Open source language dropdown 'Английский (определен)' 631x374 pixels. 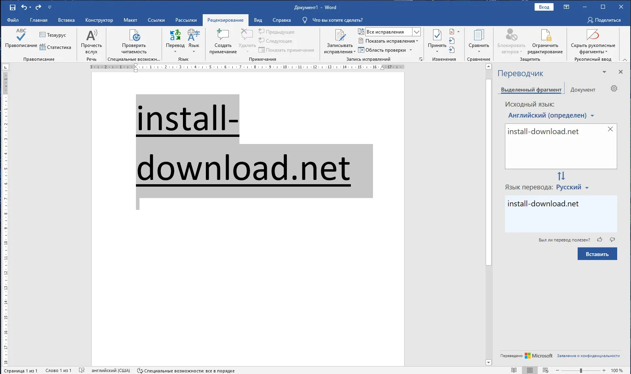(x=551, y=116)
